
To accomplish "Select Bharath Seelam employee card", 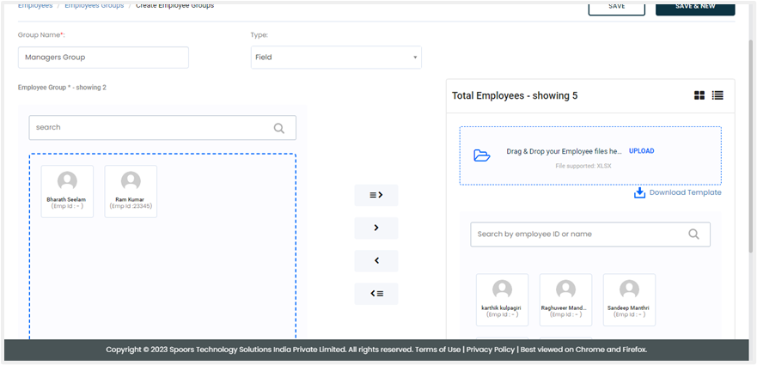I will [x=67, y=192].
